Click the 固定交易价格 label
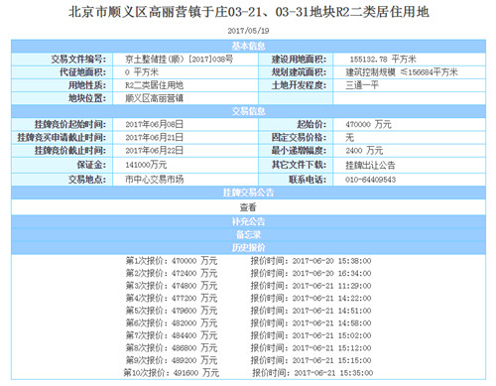 click(x=300, y=137)
